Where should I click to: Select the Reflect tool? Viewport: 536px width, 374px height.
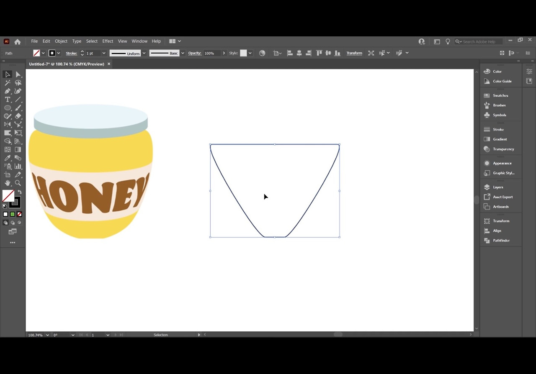(x=8, y=125)
